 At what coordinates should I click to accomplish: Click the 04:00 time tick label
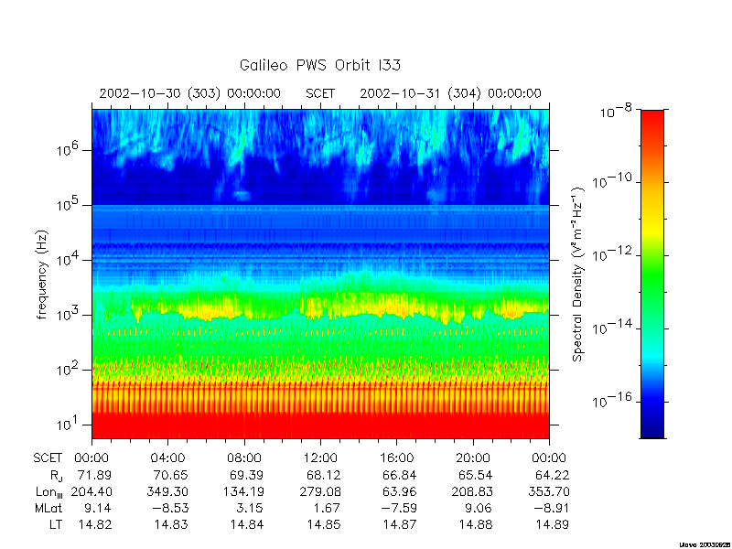coord(168,458)
